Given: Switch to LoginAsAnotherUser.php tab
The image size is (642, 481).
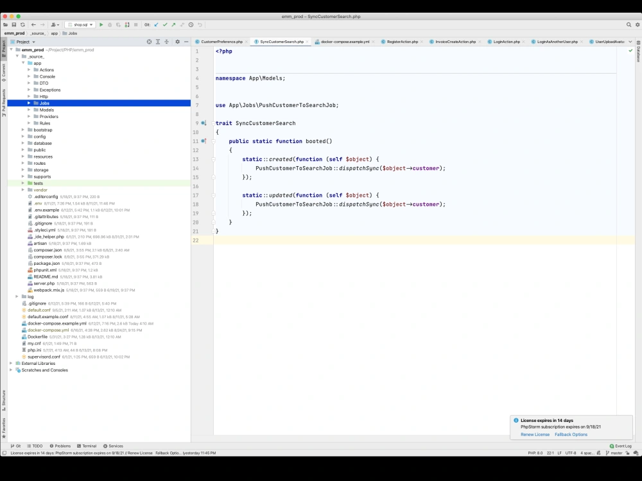Looking at the screenshot, I should pyautogui.click(x=557, y=42).
